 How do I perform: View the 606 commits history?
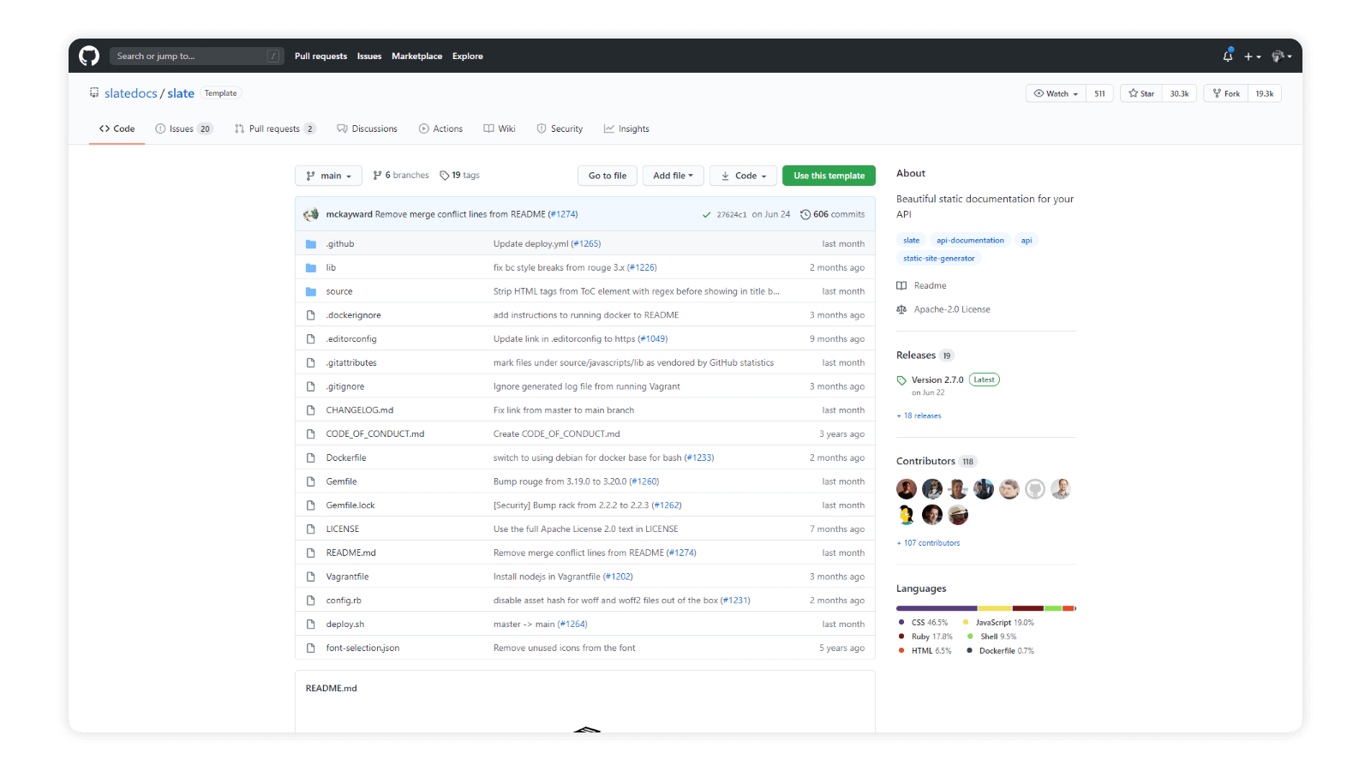point(832,214)
